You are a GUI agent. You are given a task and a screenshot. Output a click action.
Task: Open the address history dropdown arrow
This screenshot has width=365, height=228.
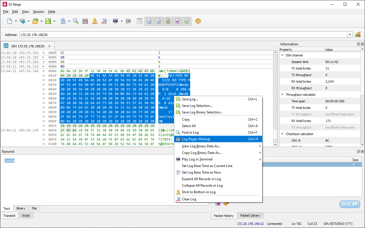(350, 34)
